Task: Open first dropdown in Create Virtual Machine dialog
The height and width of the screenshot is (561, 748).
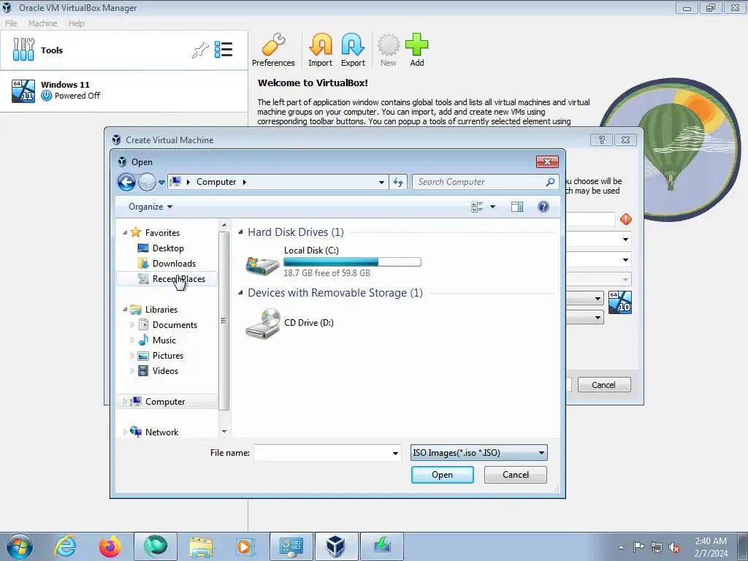Action: pyautogui.click(x=625, y=240)
